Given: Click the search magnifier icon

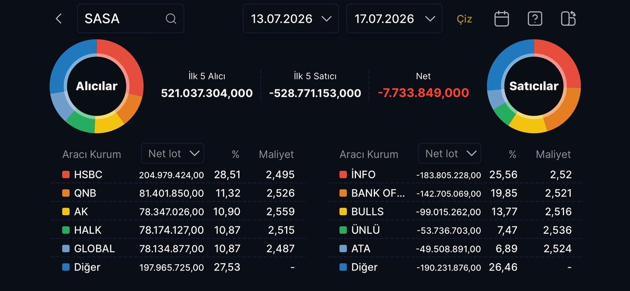Looking at the screenshot, I should coord(171,19).
